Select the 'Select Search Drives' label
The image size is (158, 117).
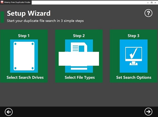25,77
